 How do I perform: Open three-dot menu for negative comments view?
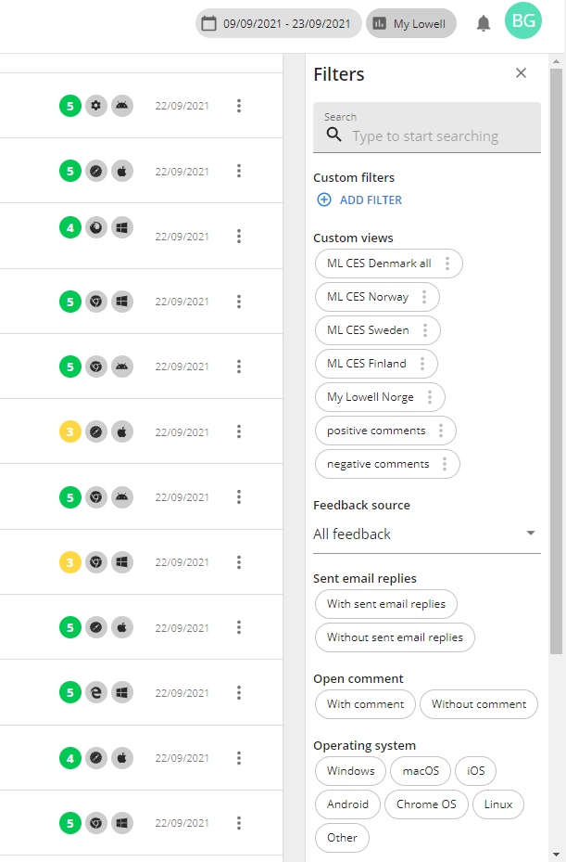[x=445, y=464]
